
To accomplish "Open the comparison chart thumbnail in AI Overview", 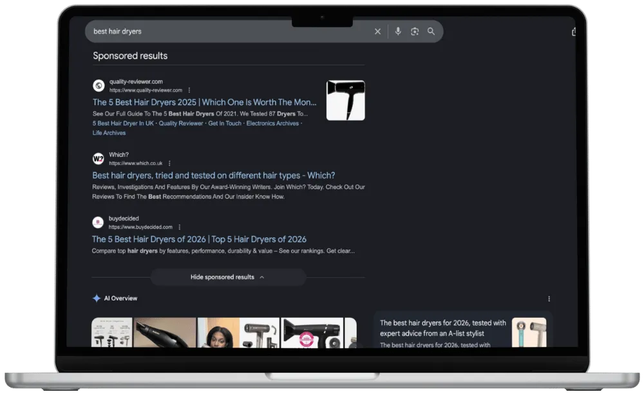I will (111, 332).
